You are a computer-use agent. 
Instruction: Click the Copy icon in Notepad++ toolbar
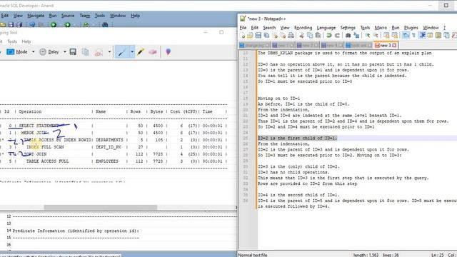pyautogui.click(x=310, y=36)
